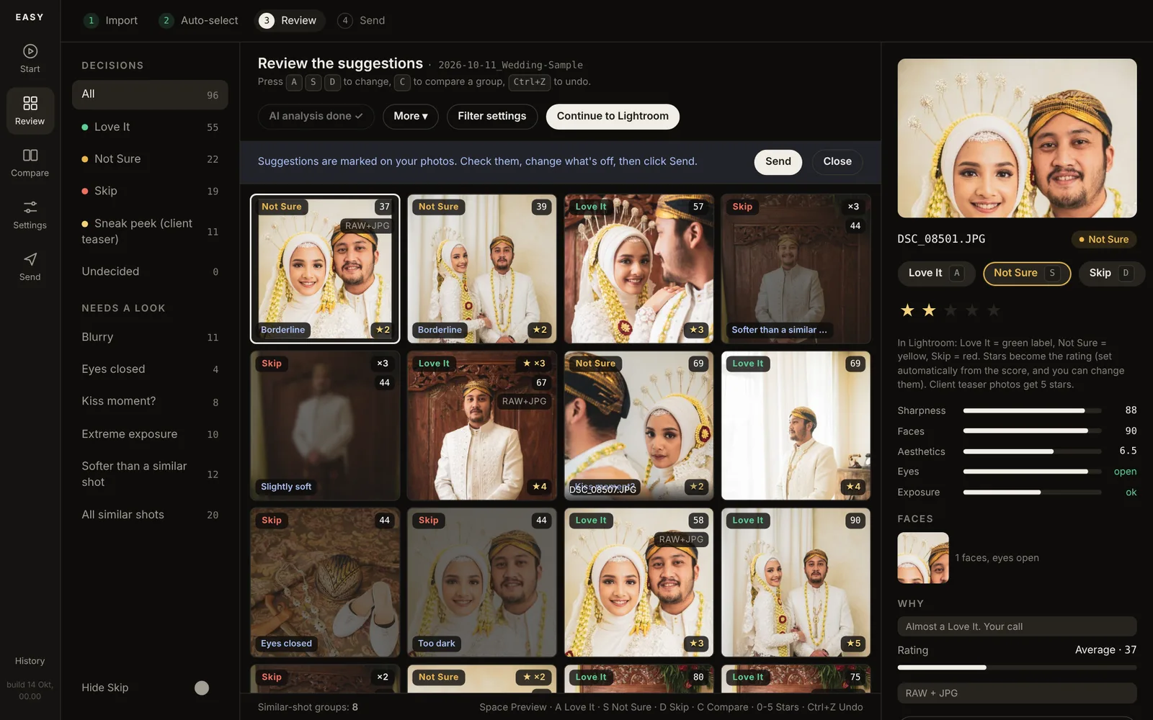This screenshot has width=1153, height=720.
Task: Open the Compare view icon in sidebar
Action: coord(30,163)
